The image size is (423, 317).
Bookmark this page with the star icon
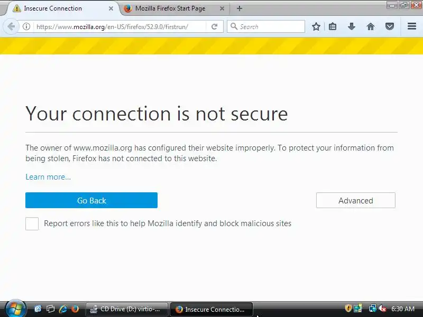[x=316, y=26]
